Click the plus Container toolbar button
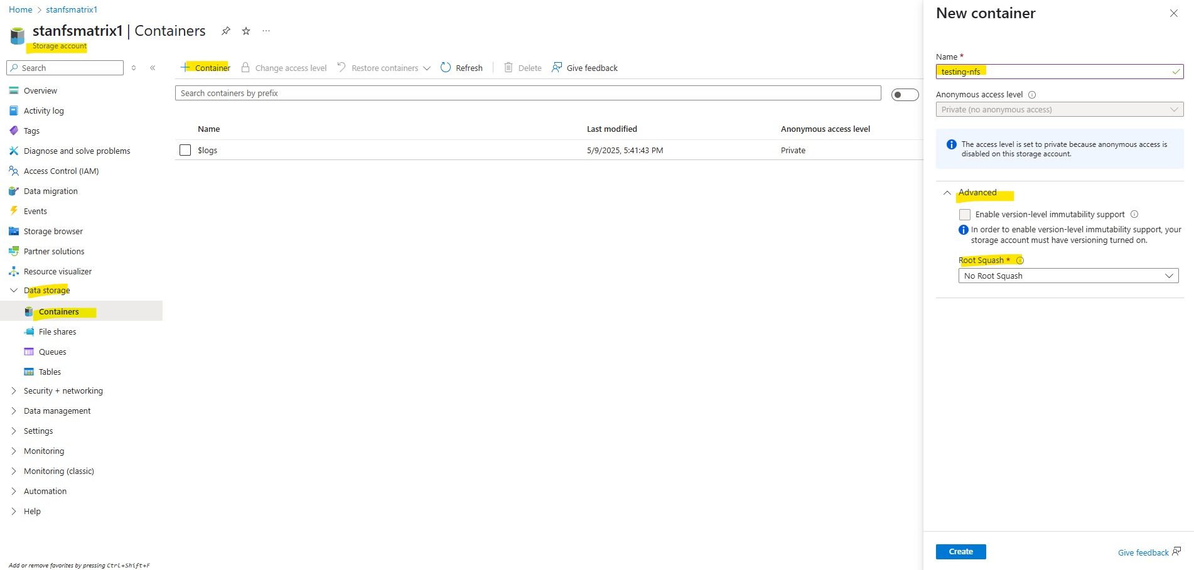1194x570 pixels. coord(205,68)
